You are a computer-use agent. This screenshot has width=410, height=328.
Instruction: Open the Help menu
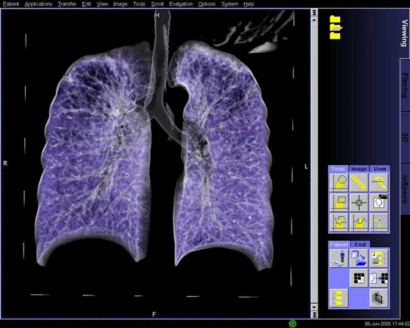pos(249,4)
